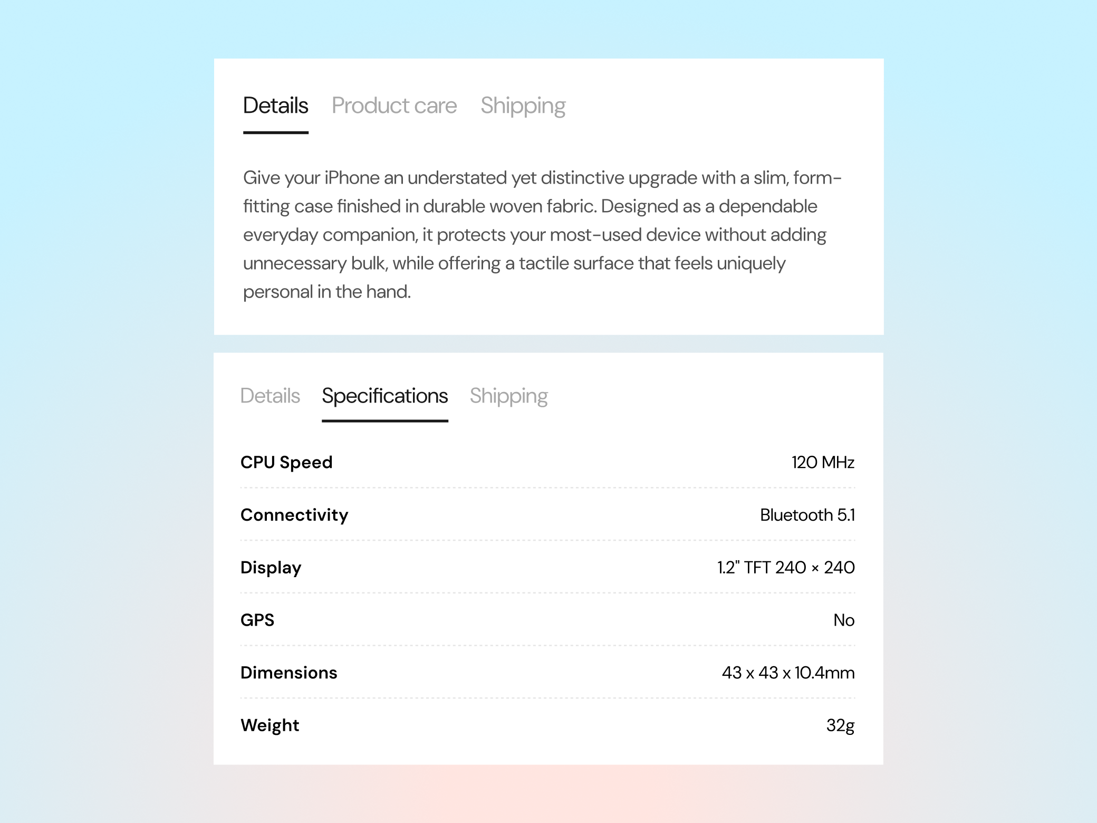Click the 120 MHz value
The height and width of the screenshot is (823, 1097).
click(x=822, y=462)
